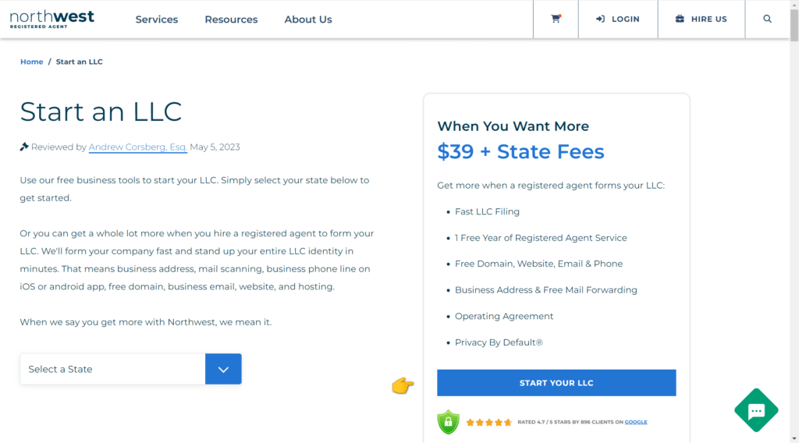Expand the Select a State dropdown arrow

point(223,369)
